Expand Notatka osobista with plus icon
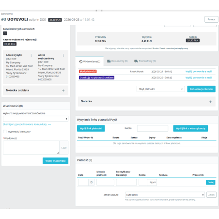 click(63, 91)
